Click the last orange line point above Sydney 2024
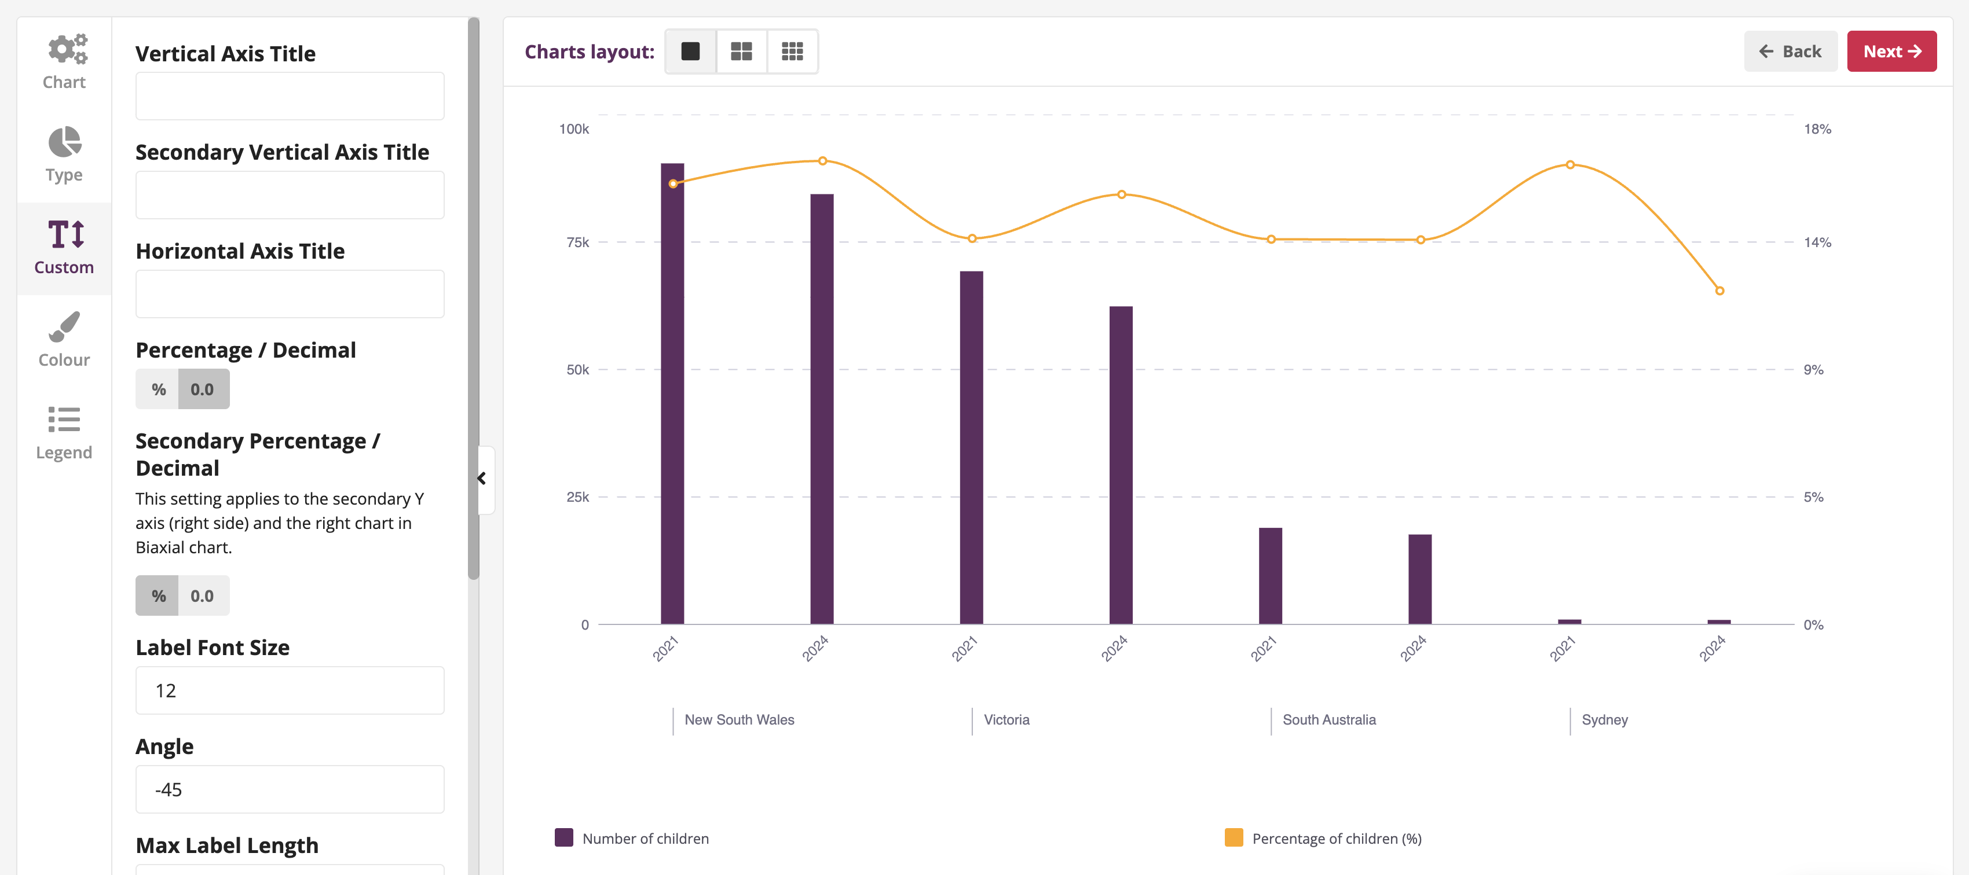This screenshot has width=1969, height=875. [1719, 291]
